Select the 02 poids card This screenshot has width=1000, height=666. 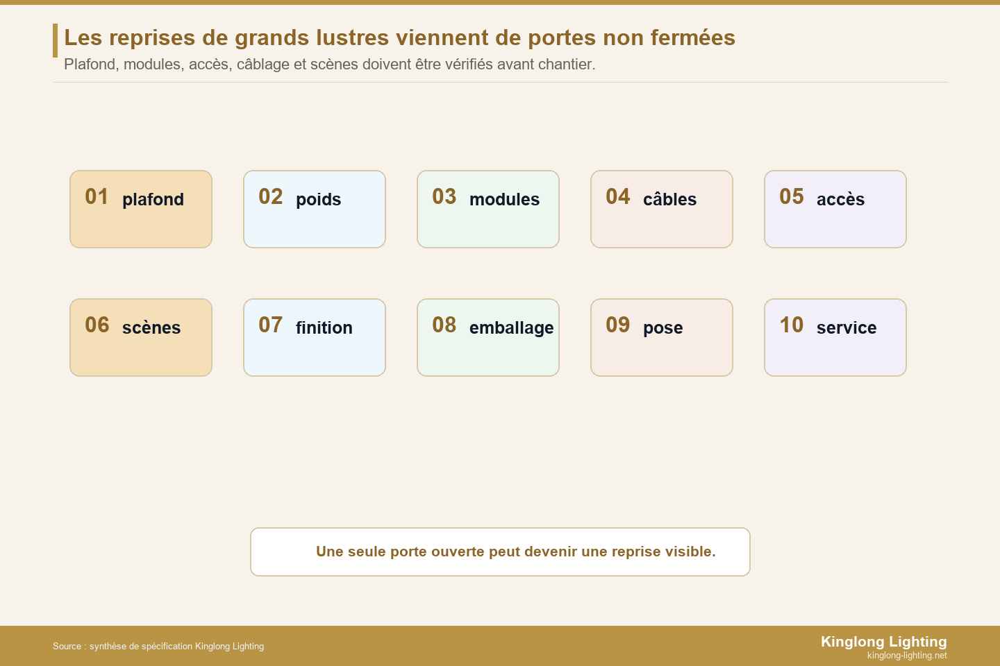point(315,209)
